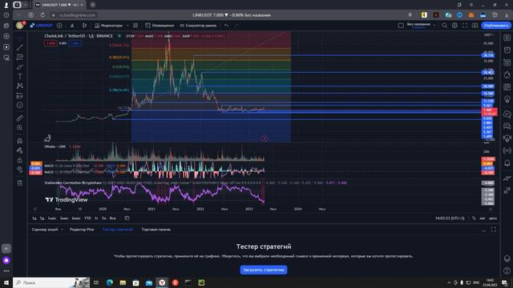Image resolution: width=513 pixels, height=288 pixels.
Task: Select the text annotation tool
Action: pyautogui.click(x=20, y=77)
